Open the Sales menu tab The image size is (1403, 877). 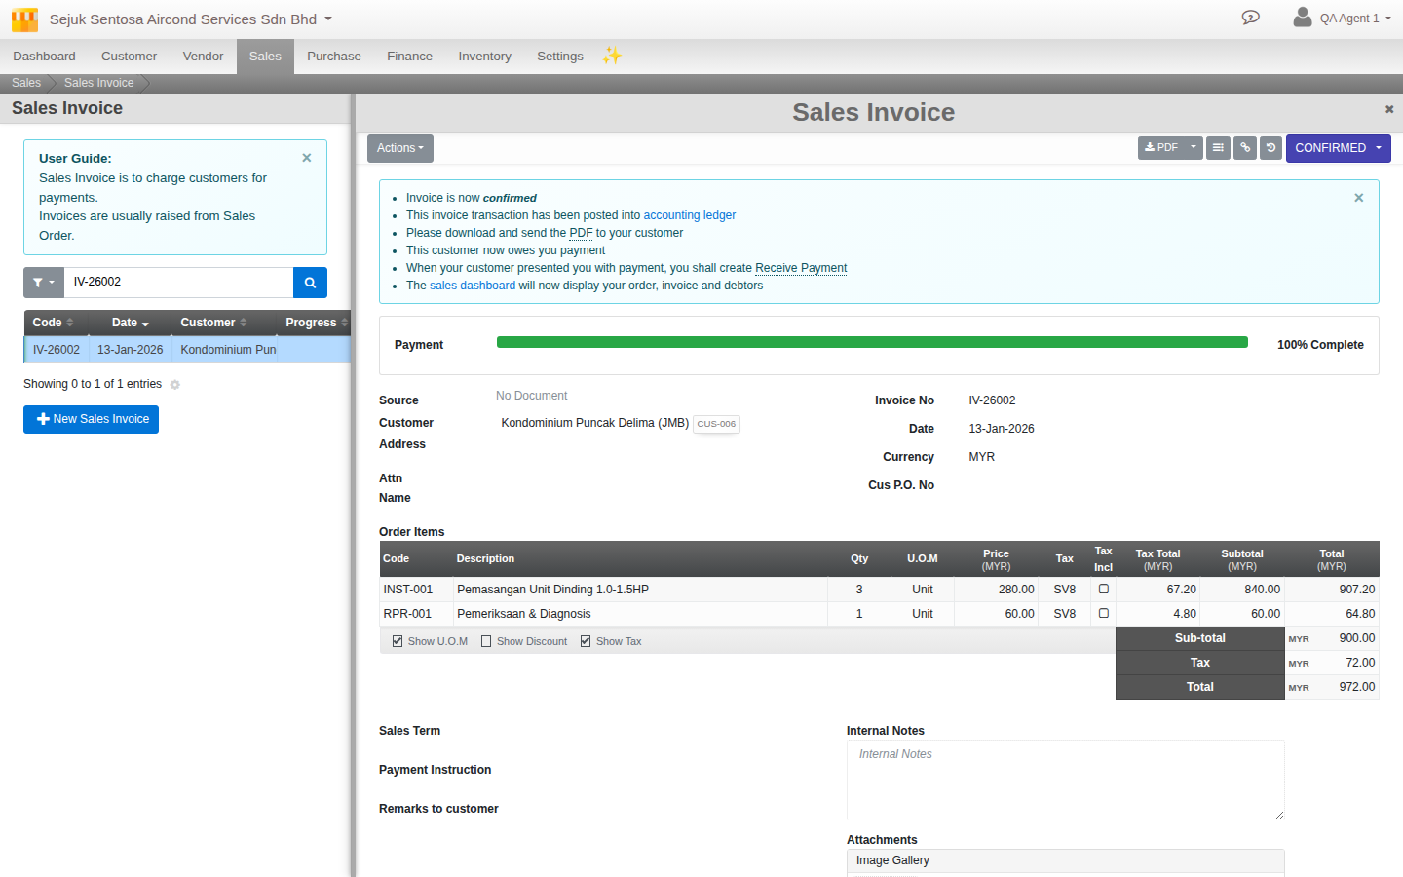click(x=265, y=57)
